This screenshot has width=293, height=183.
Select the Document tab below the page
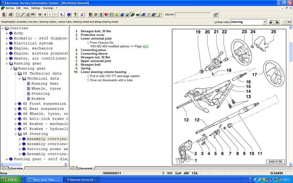[x=86, y=168]
